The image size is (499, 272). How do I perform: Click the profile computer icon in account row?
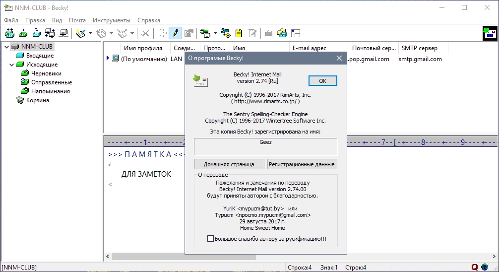click(x=116, y=59)
